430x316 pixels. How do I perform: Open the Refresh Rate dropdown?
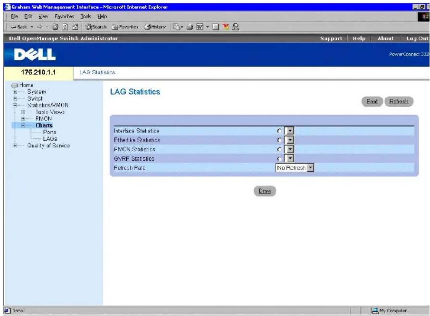point(295,168)
